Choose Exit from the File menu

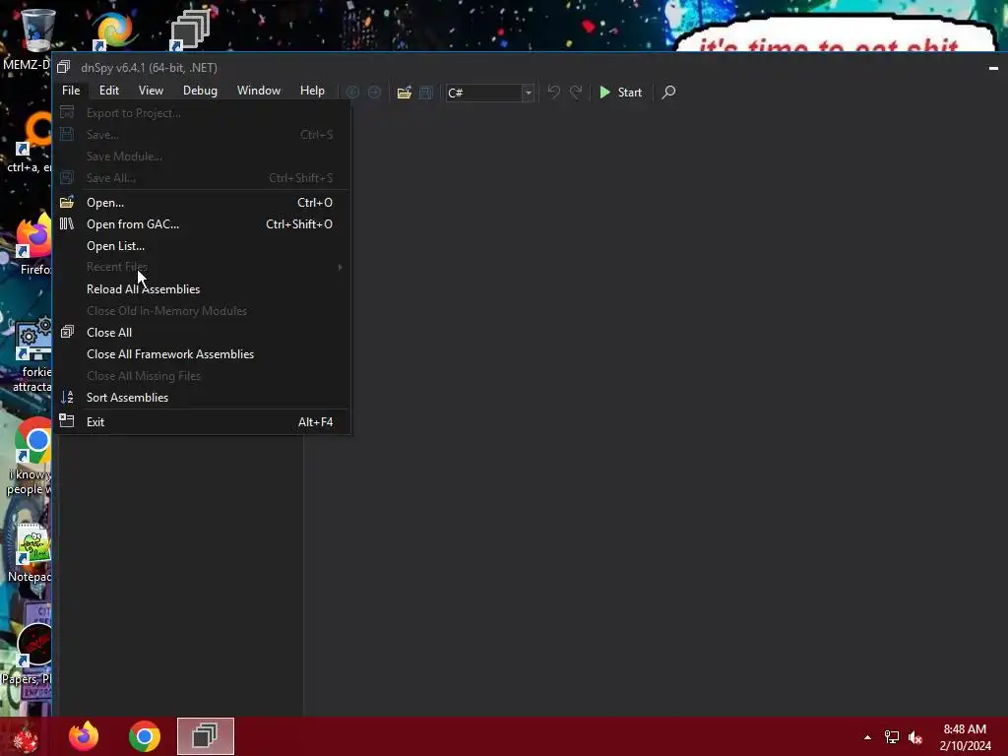click(202, 422)
